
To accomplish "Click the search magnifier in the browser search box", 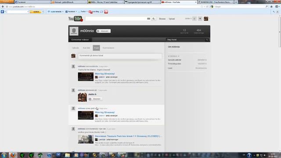I will click(267, 7).
